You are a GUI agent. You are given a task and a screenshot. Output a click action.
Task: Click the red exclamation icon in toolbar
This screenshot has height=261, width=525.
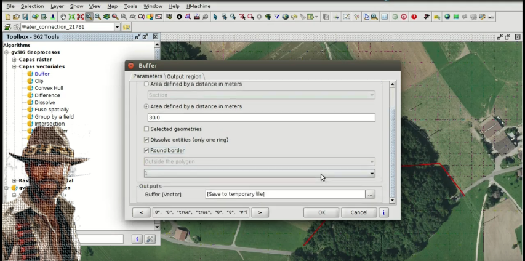click(x=414, y=17)
